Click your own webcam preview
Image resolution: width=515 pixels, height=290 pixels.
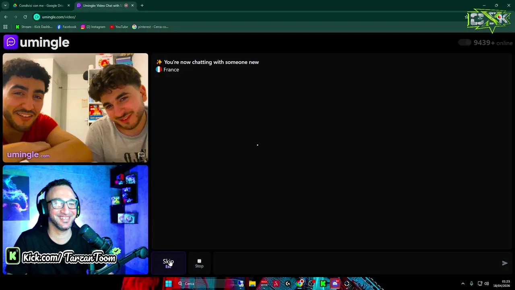point(75,220)
